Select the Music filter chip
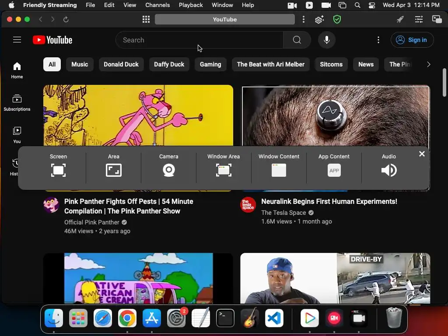 tap(80, 64)
